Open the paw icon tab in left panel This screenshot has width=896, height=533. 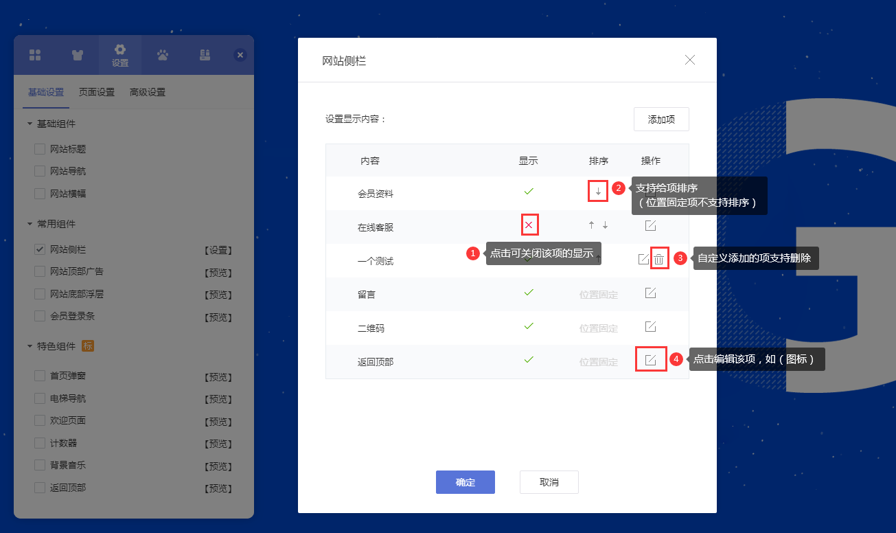[x=163, y=55]
